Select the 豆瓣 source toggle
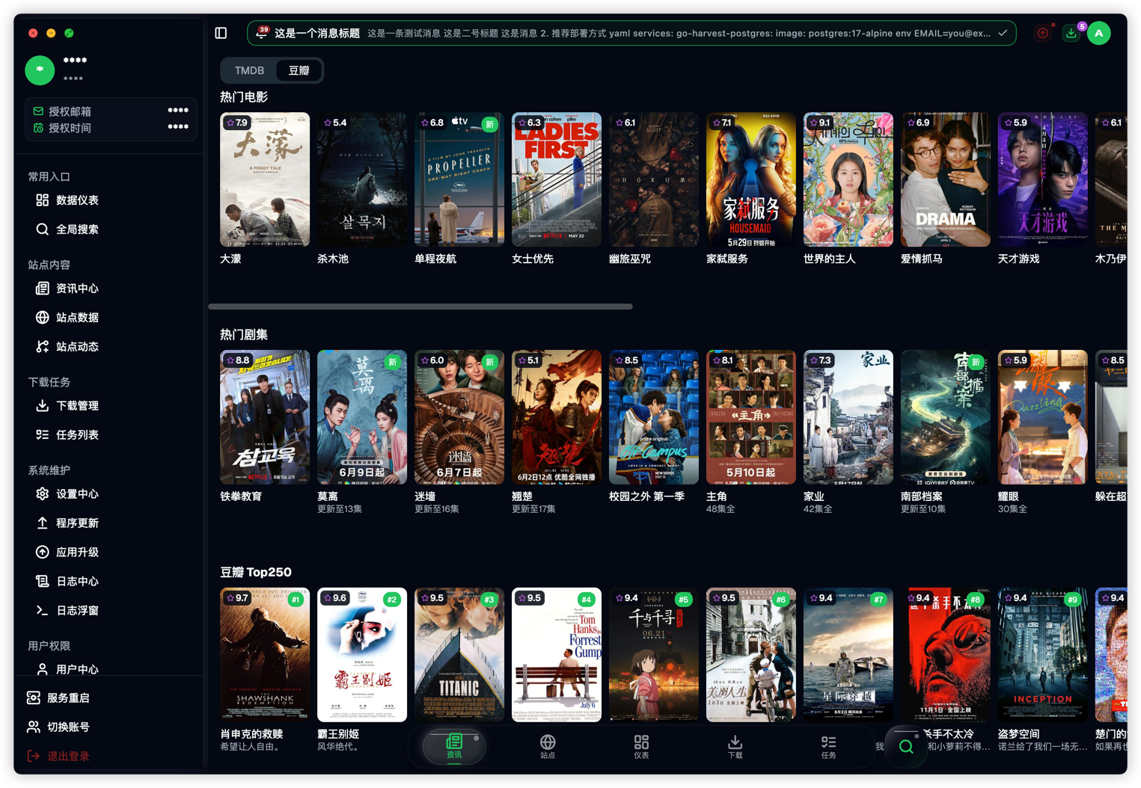Screen dimensions: 1141x788 click(x=299, y=70)
